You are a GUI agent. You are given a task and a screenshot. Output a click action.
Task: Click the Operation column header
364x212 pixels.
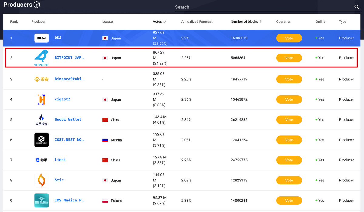[x=284, y=22]
